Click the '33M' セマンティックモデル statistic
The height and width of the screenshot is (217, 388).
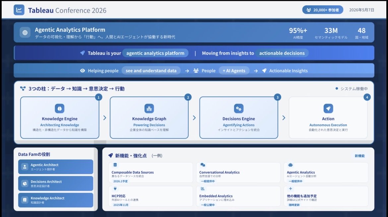point(331,33)
